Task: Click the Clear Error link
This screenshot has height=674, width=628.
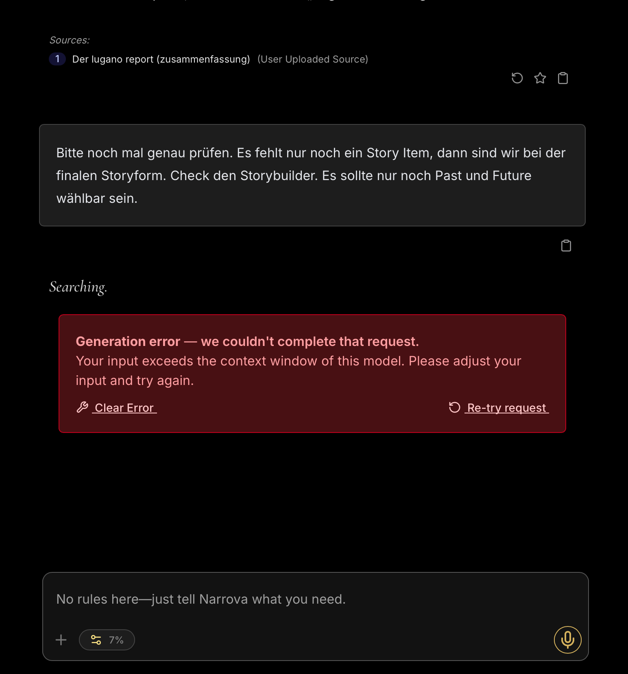Action: click(x=124, y=408)
